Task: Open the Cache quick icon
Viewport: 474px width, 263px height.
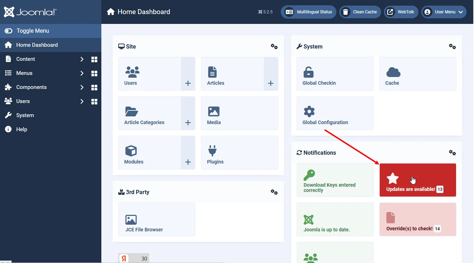Action: click(418, 74)
